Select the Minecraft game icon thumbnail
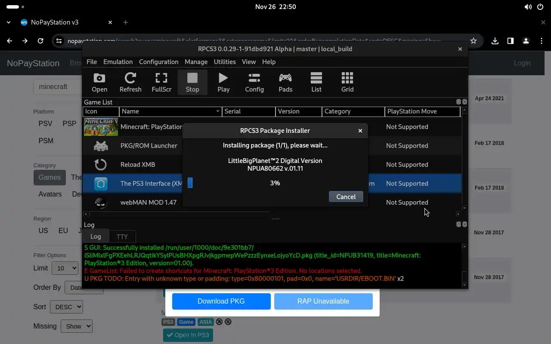Viewport: 551px width, 344px height. point(101,127)
